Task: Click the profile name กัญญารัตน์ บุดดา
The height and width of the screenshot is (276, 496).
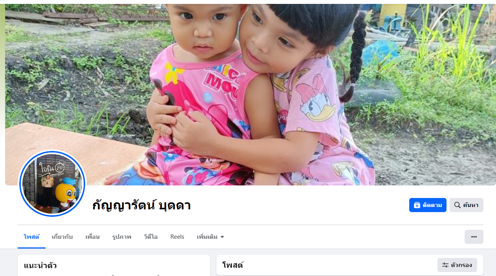Action: pyautogui.click(x=141, y=205)
